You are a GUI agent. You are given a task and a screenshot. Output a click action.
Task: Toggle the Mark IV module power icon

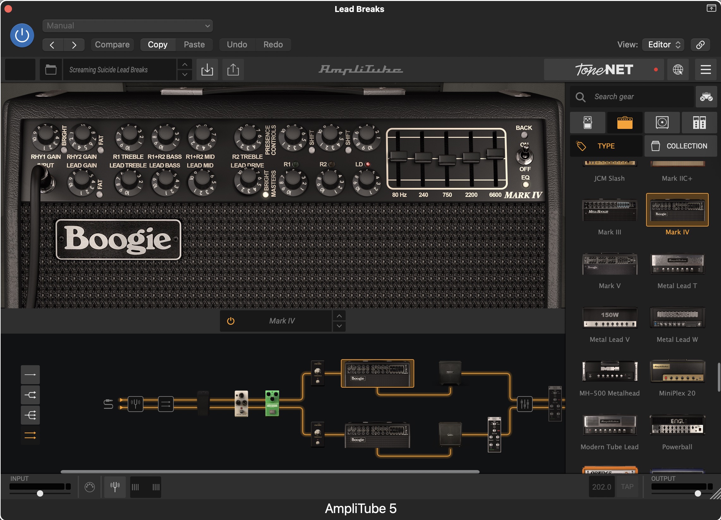231,321
